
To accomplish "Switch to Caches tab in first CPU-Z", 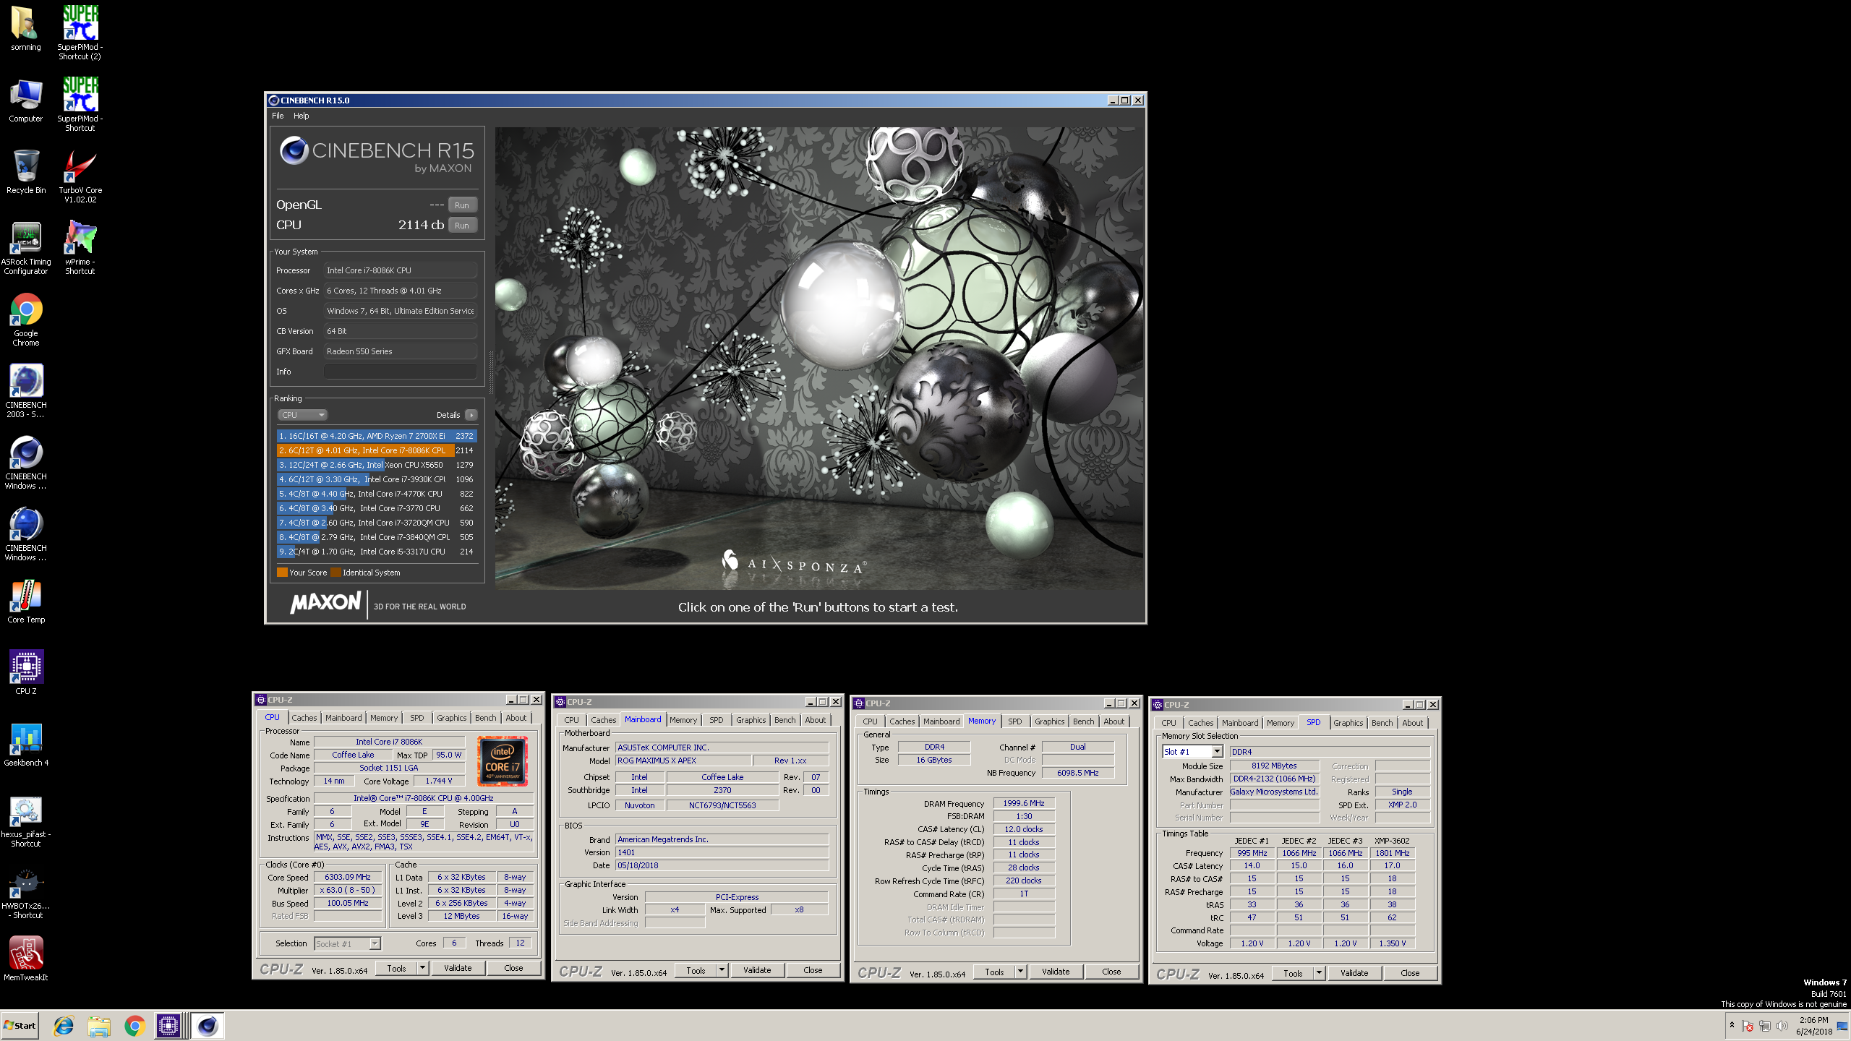I will coord(304,718).
